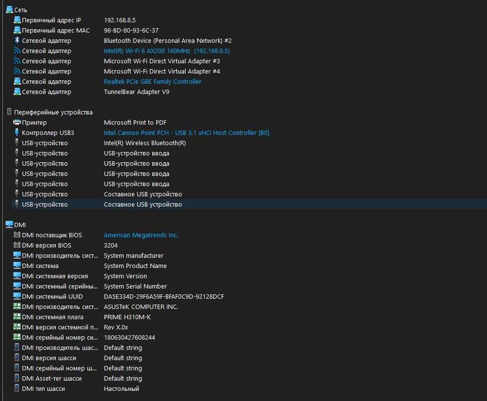Click Wi-Fi icon of Virtual Adapter #4 row
Image resolution: width=487 pixels, height=401 pixels.
(x=17, y=71)
